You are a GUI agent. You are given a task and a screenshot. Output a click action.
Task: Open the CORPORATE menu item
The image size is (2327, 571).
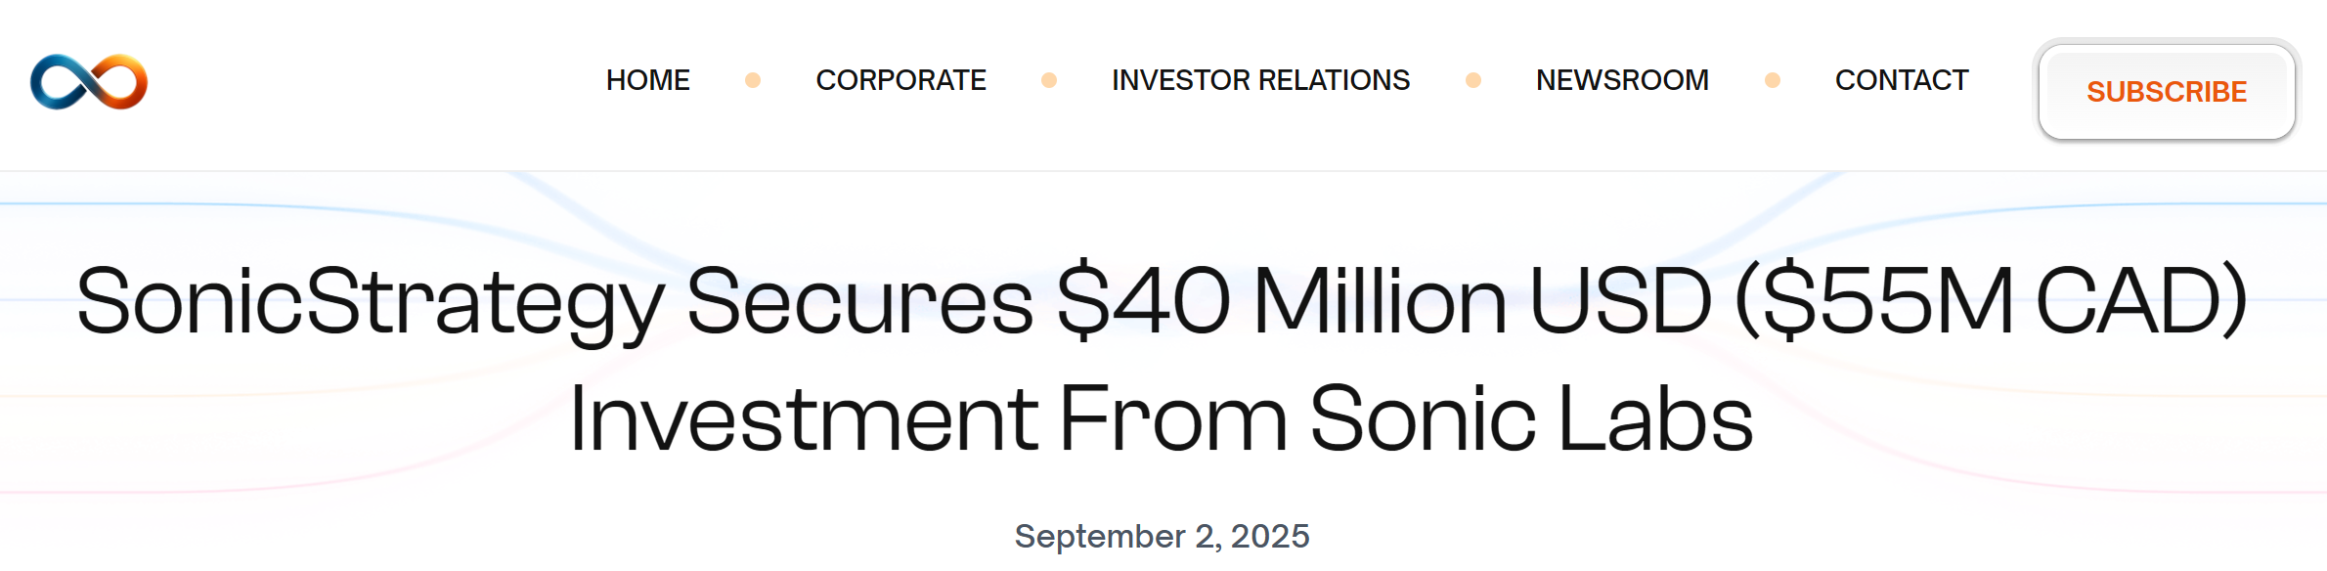coord(900,80)
